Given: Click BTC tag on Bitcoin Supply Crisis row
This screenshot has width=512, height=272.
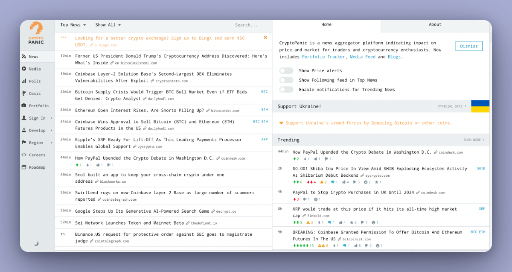Looking at the screenshot, I should tap(265, 92).
